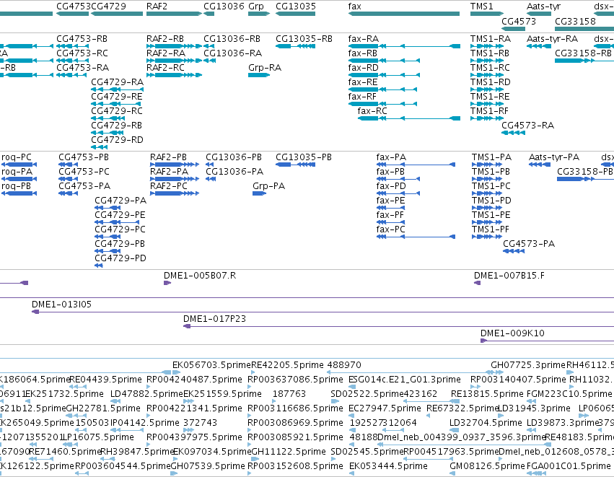
Task: Click the CG13036-RA transcript label
Action: (232, 53)
